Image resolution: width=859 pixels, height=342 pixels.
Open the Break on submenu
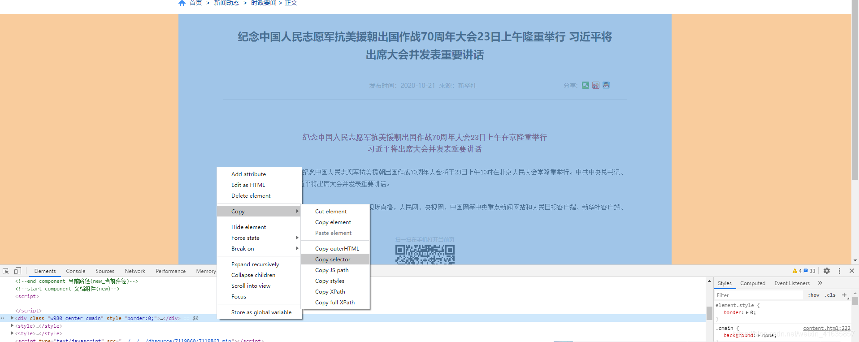click(x=259, y=248)
